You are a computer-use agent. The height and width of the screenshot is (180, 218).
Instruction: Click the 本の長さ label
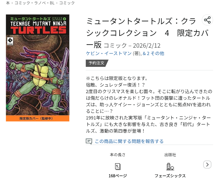click(118, 155)
